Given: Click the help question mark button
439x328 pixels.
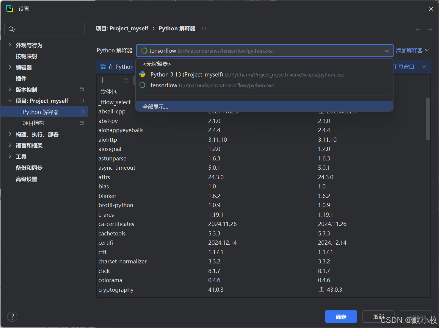Looking at the screenshot, I should coord(12,317).
